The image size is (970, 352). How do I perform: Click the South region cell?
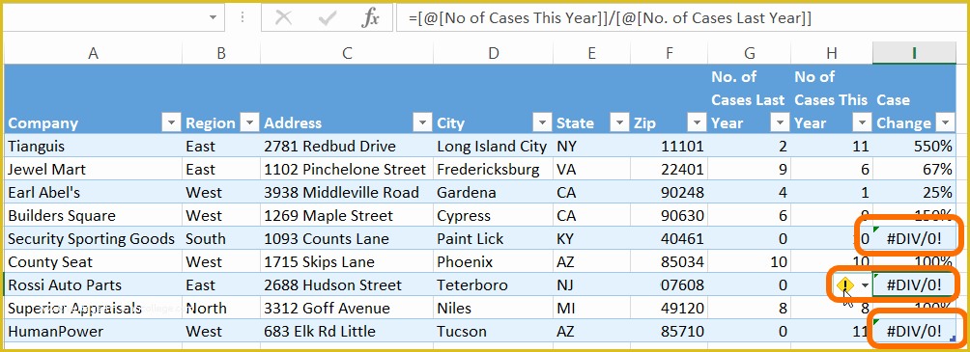click(x=221, y=238)
